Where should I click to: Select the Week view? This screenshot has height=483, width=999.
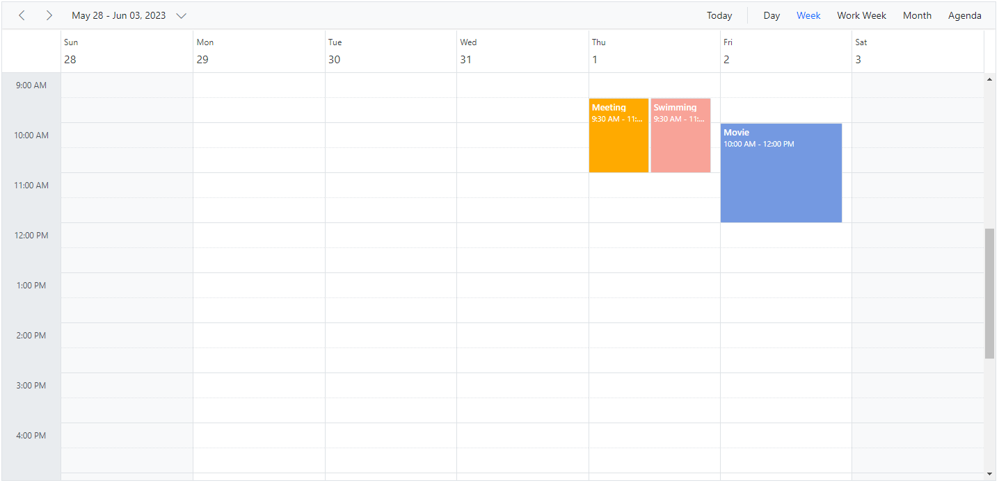[808, 15]
